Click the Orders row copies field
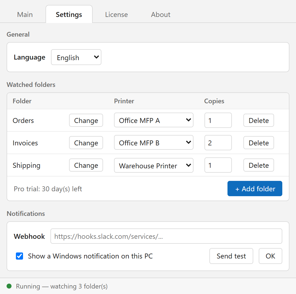 (218, 120)
